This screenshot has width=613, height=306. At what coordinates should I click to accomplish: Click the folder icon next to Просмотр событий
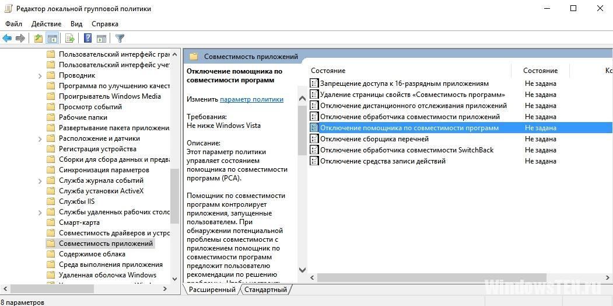click(50, 107)
